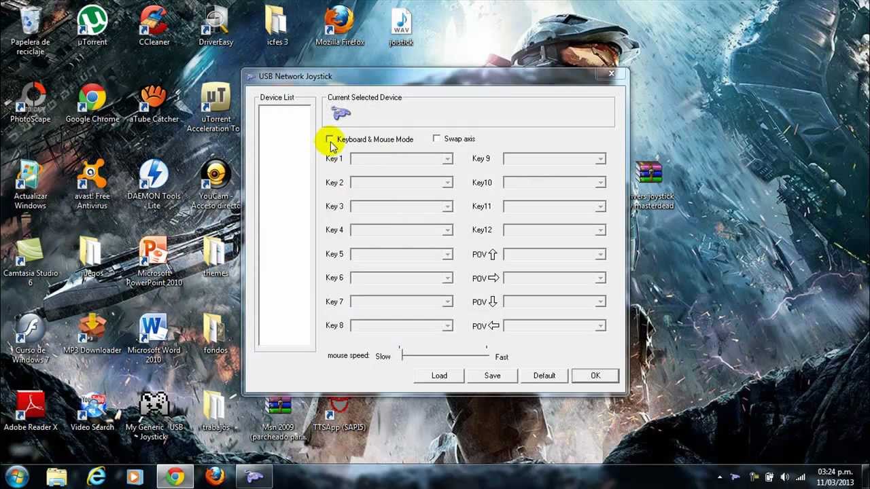Click the joystick icon in Current Selected Device
The image size is (870, 489).
point(341,113)
